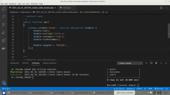Open the View menu

tap(19, 4)
